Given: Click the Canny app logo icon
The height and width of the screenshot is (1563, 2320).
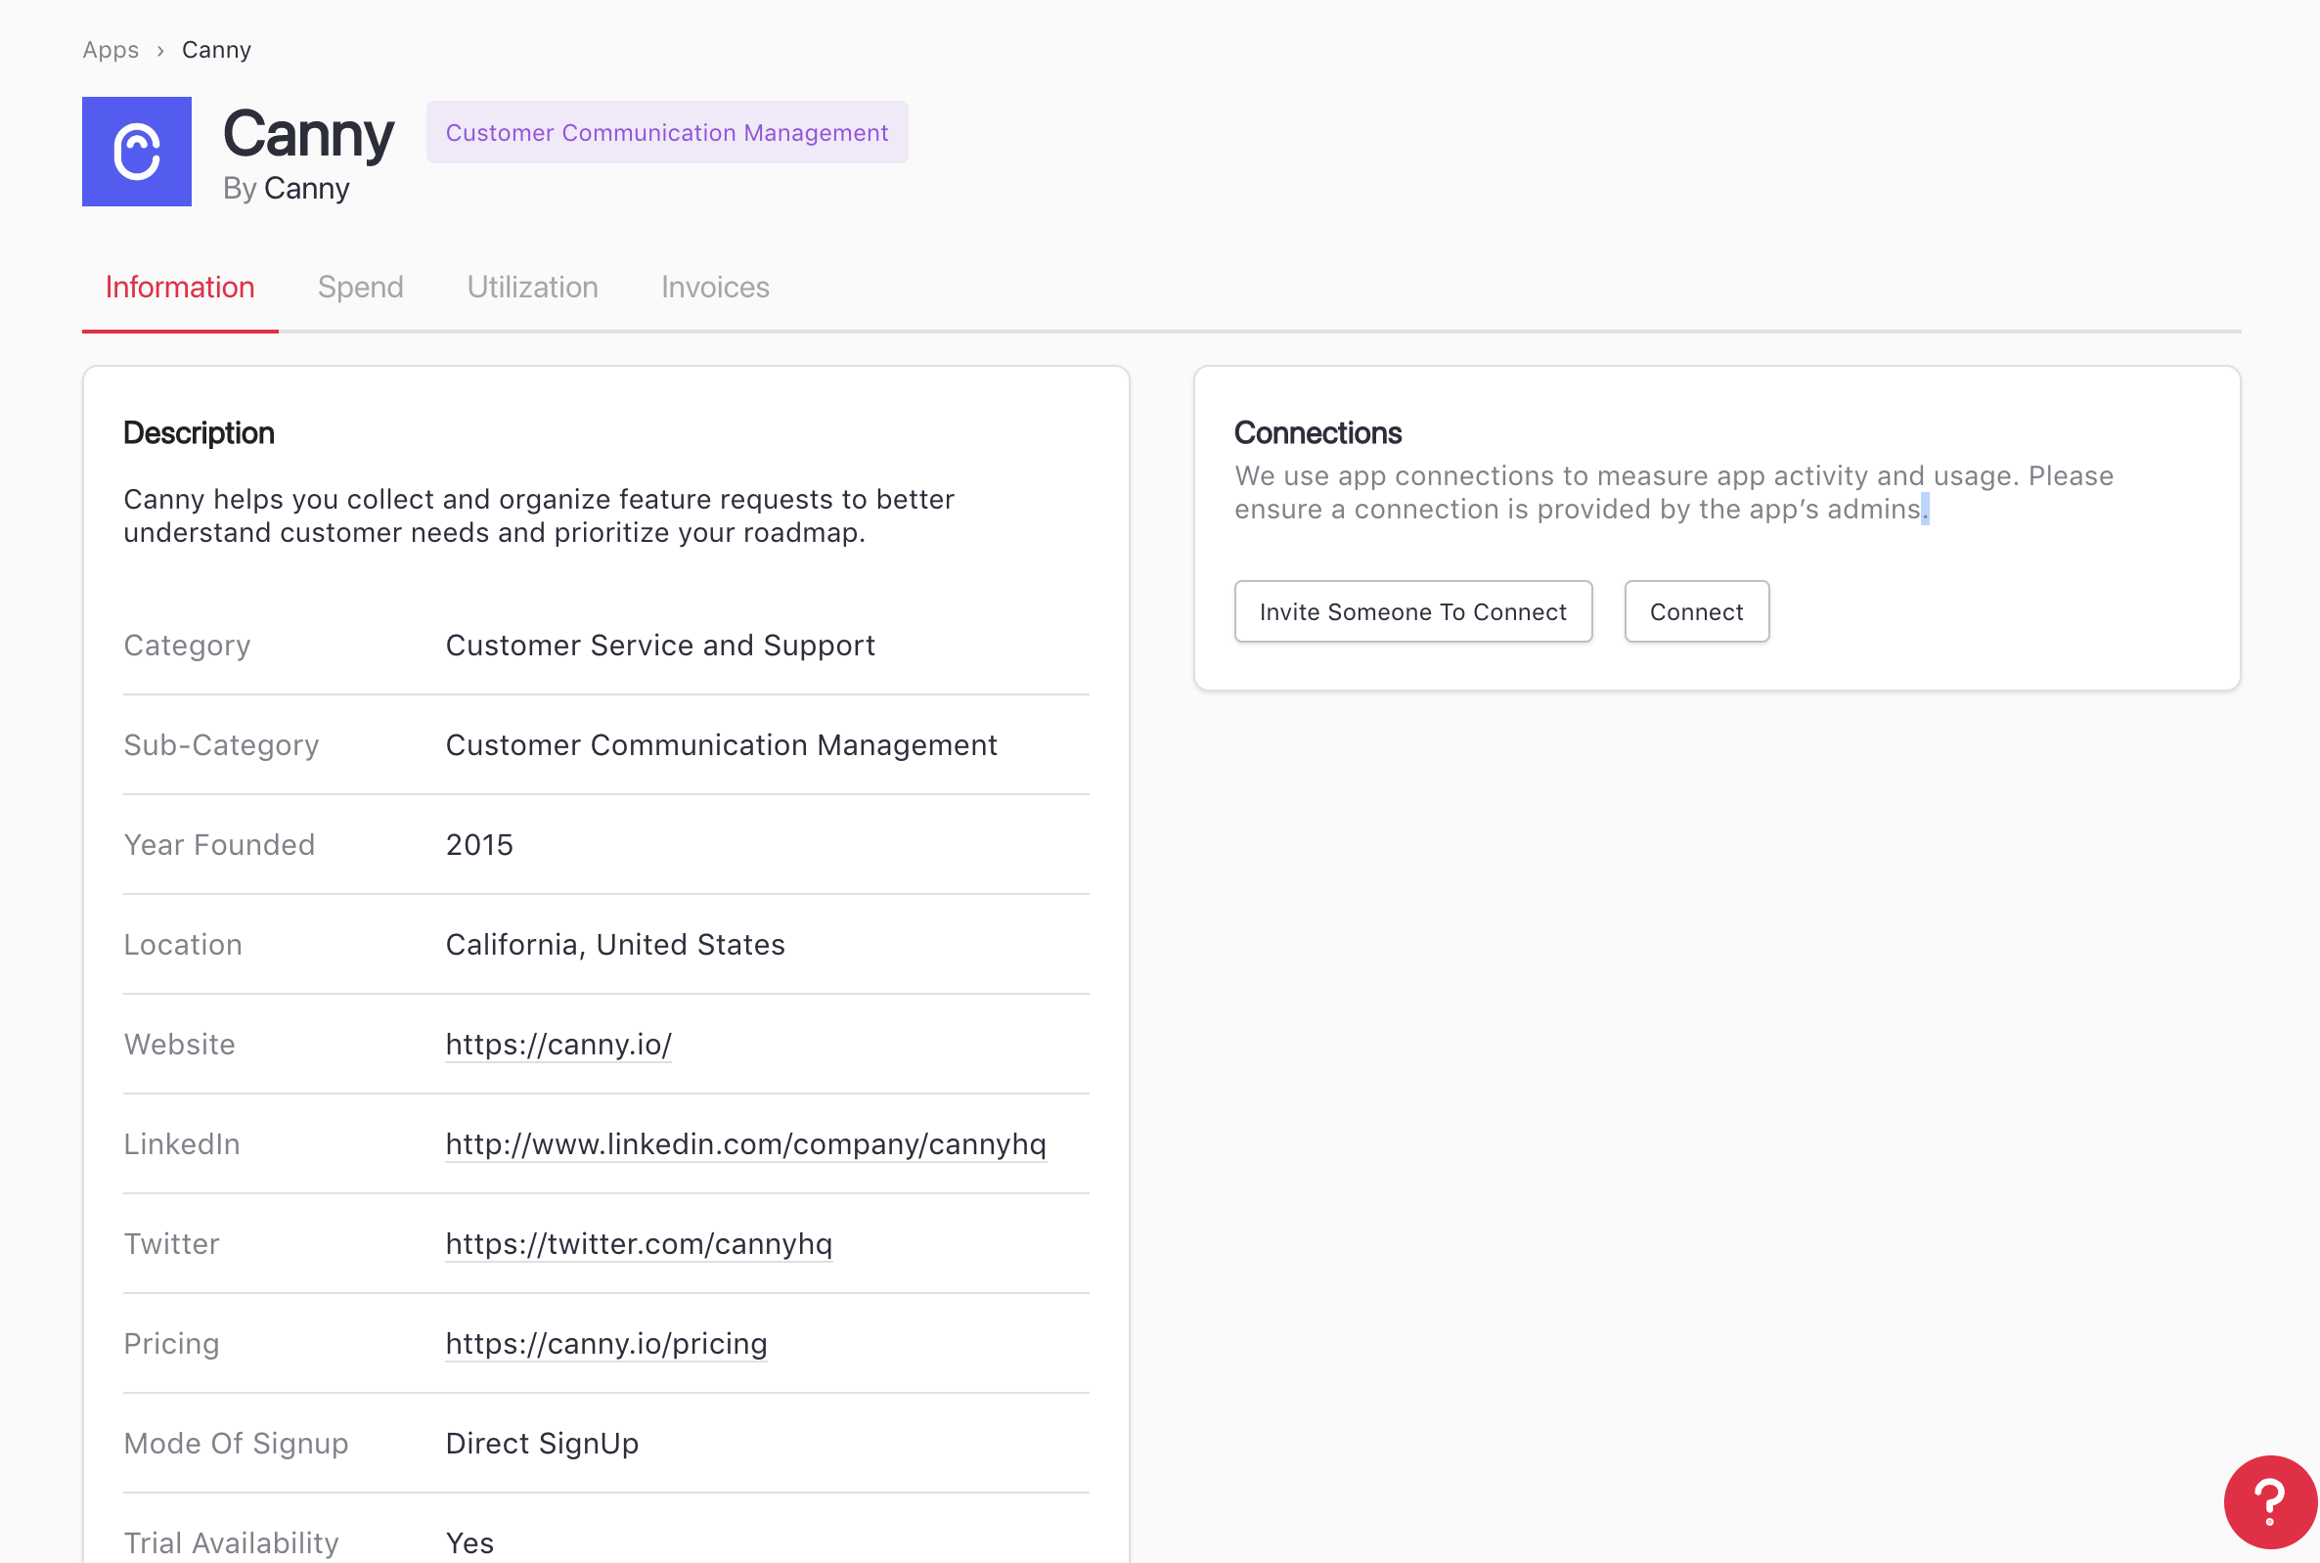Looking at the screenshot, I should (137, 152).
